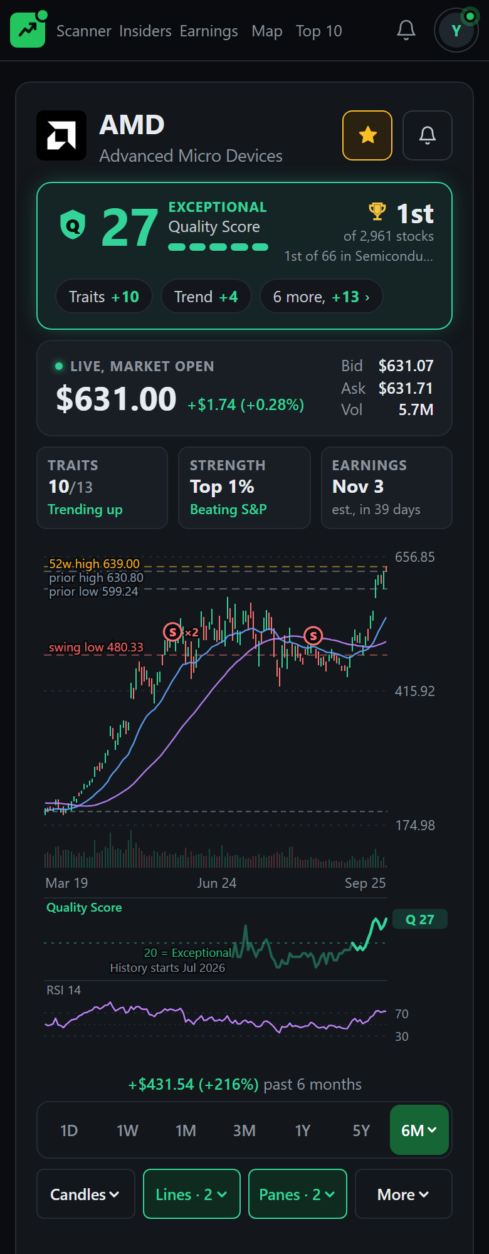Click the green Q shield icon
The width and height of the screenshot is (489, 1254).
tap(73, 224)
